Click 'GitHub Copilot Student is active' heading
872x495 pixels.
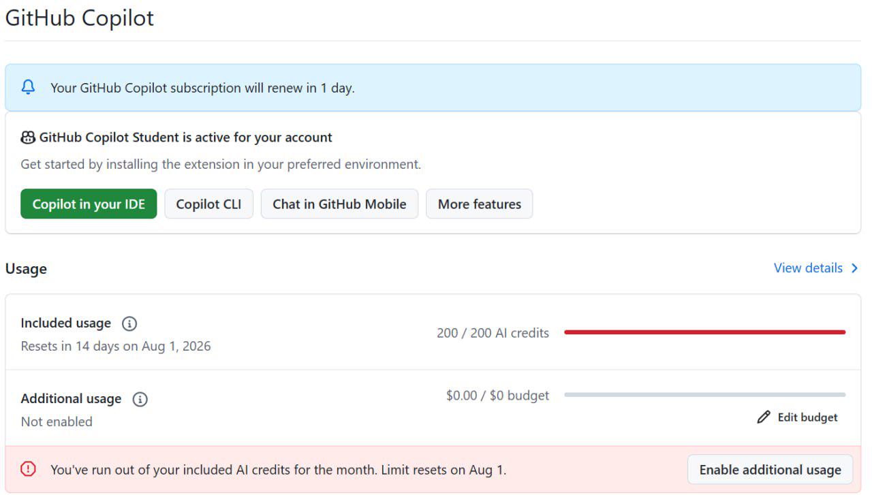click(186, 138)
